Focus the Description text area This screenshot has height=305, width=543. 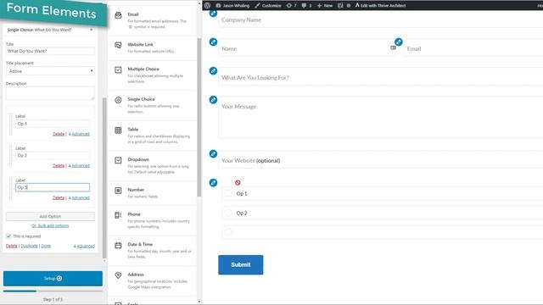pos(50,93)
